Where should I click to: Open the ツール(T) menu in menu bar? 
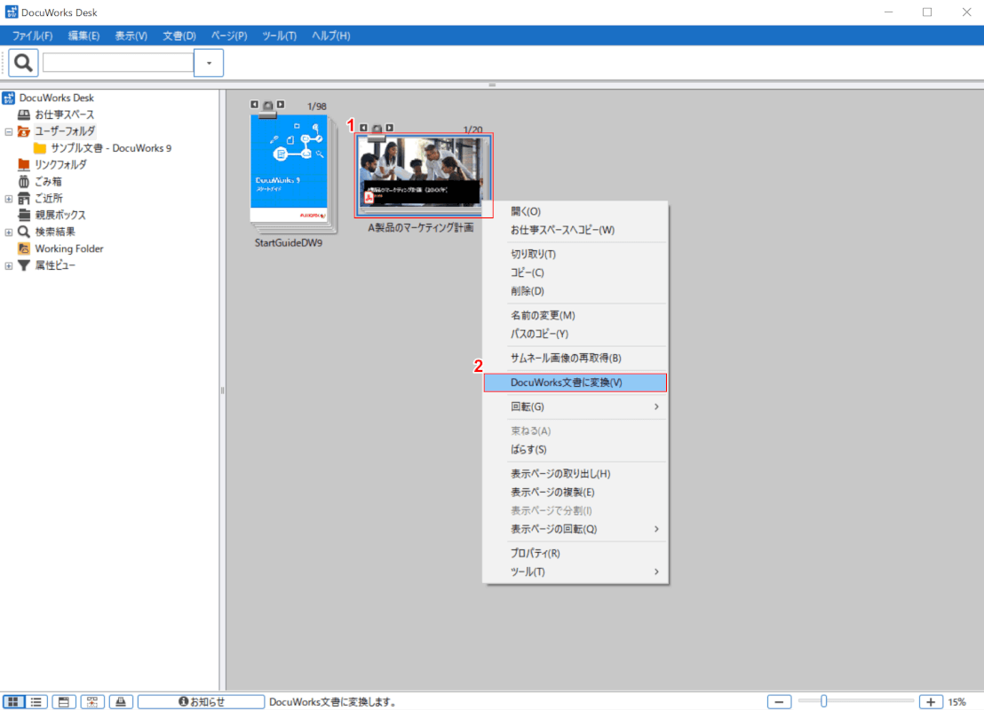point(279,35)
